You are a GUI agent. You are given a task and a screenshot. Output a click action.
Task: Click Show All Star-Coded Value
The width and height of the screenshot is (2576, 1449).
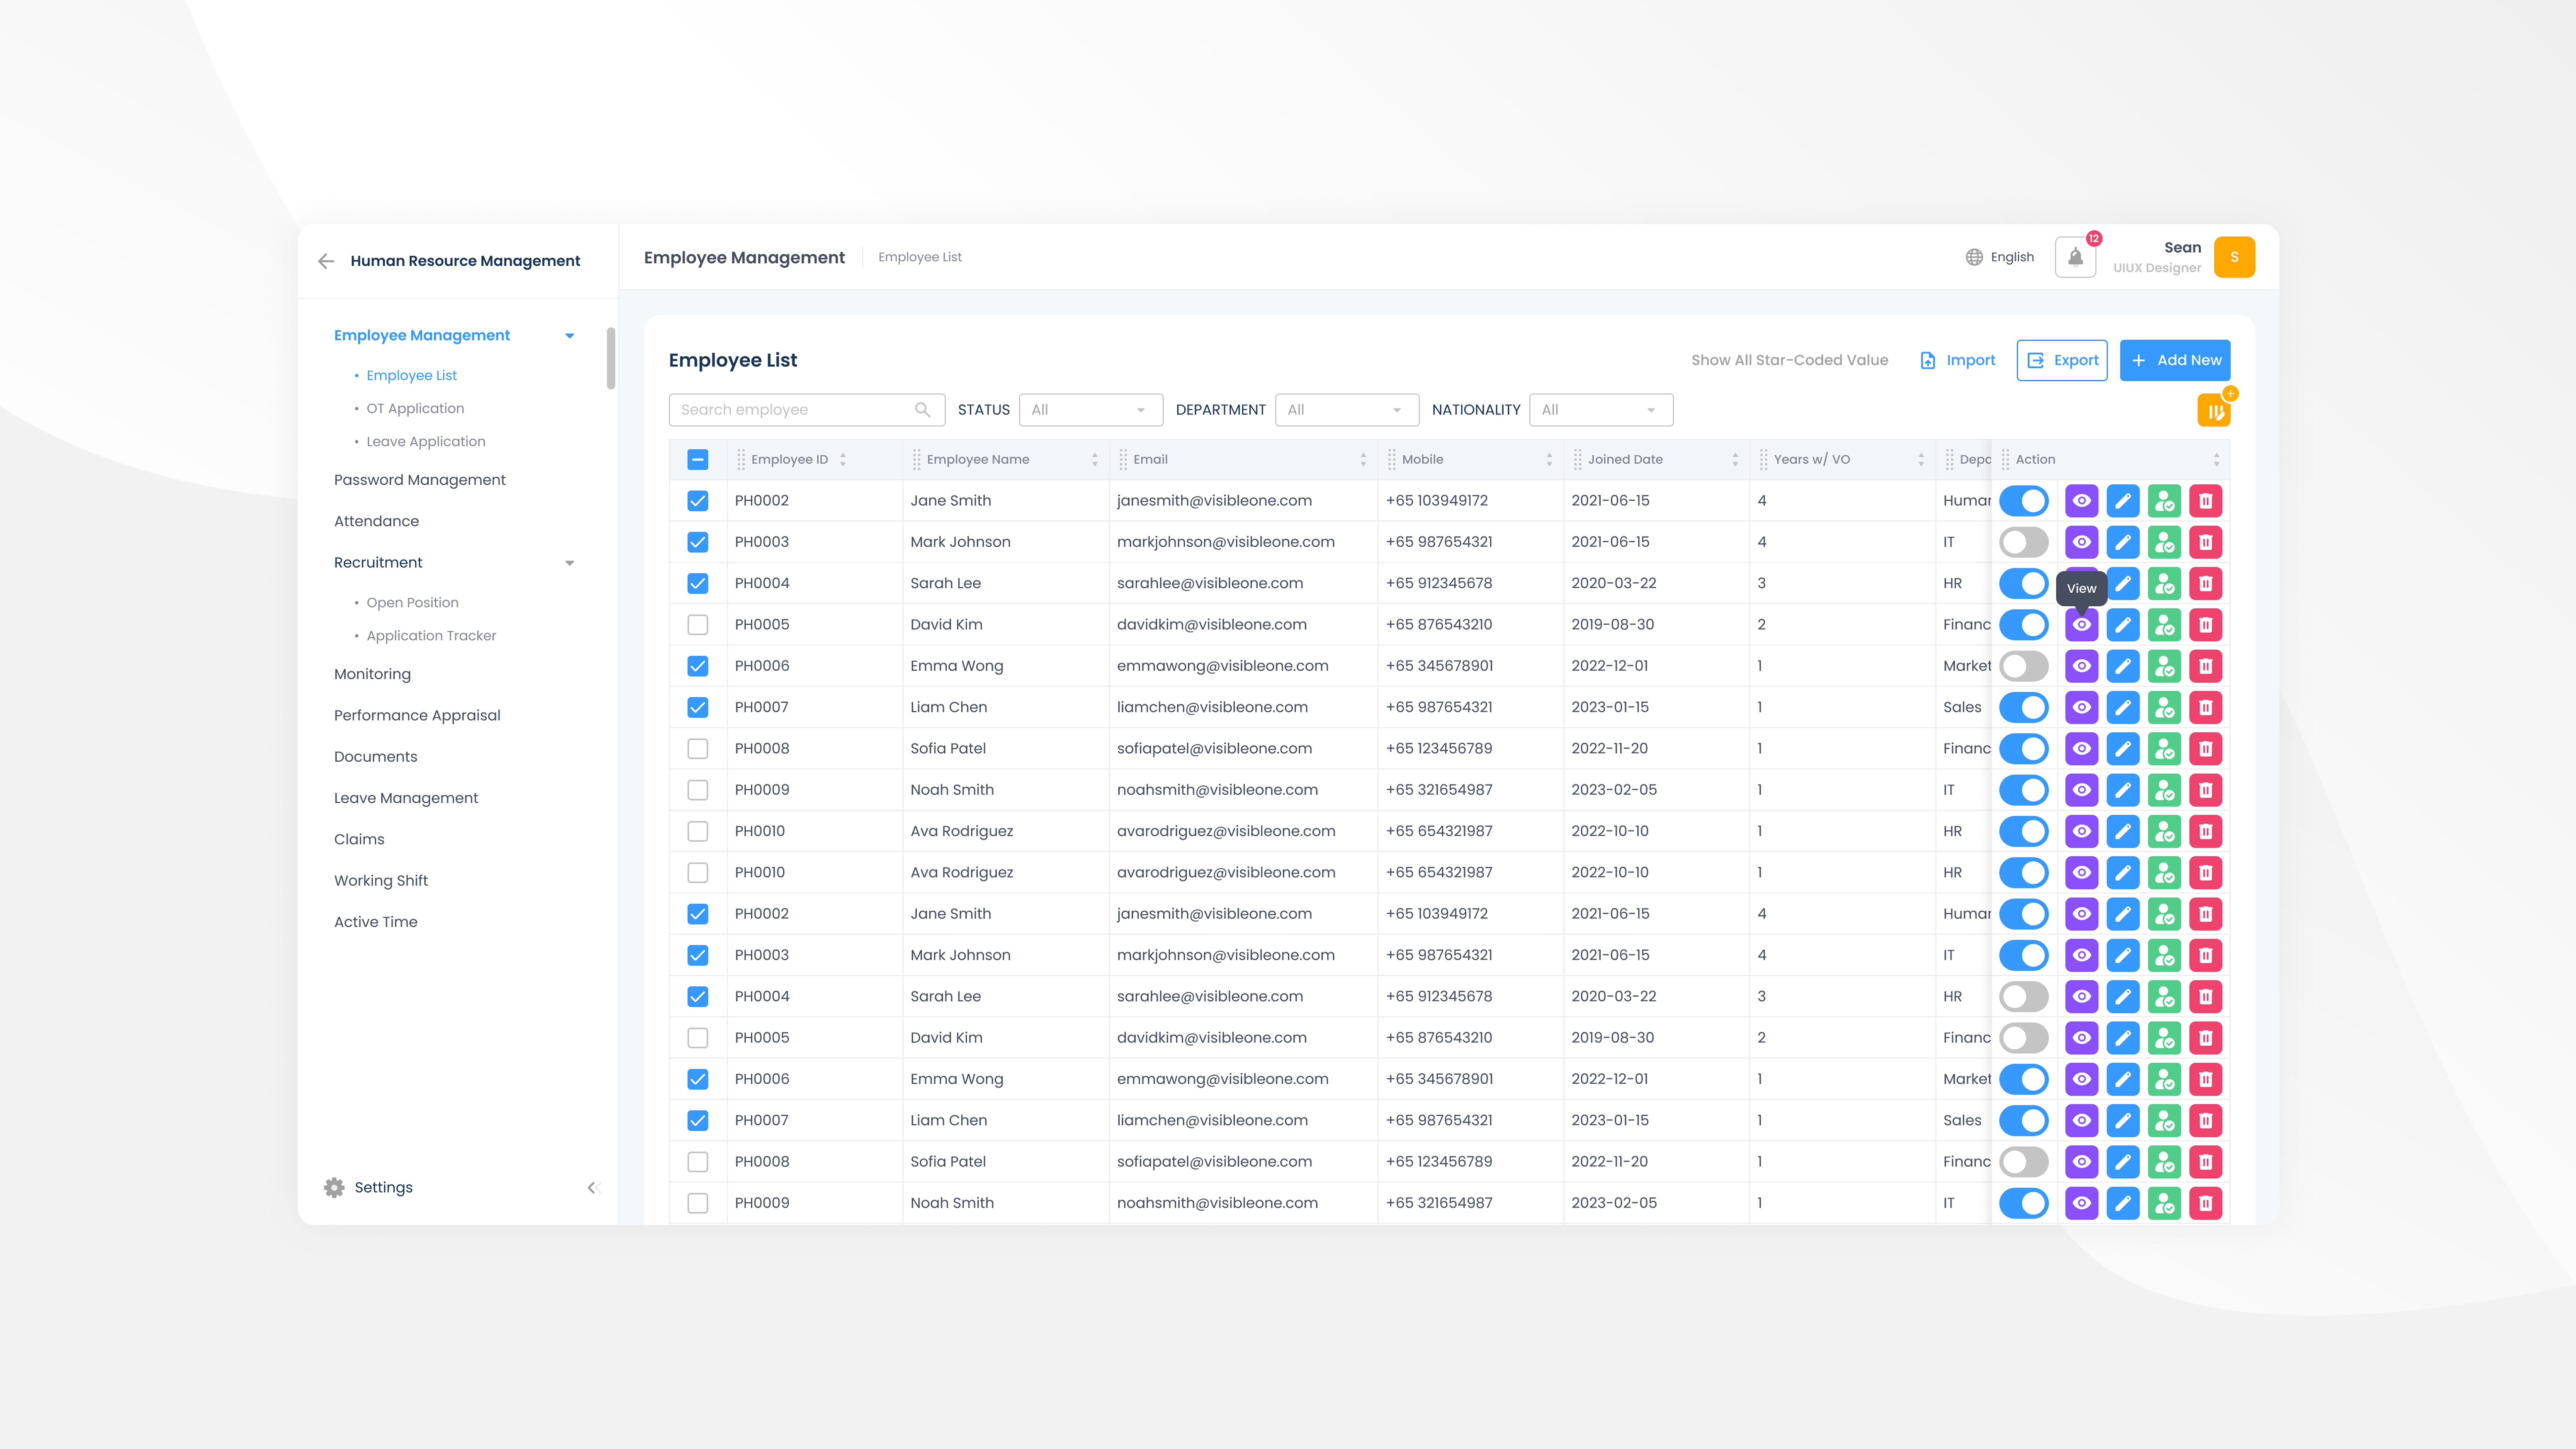point(1790,360)
